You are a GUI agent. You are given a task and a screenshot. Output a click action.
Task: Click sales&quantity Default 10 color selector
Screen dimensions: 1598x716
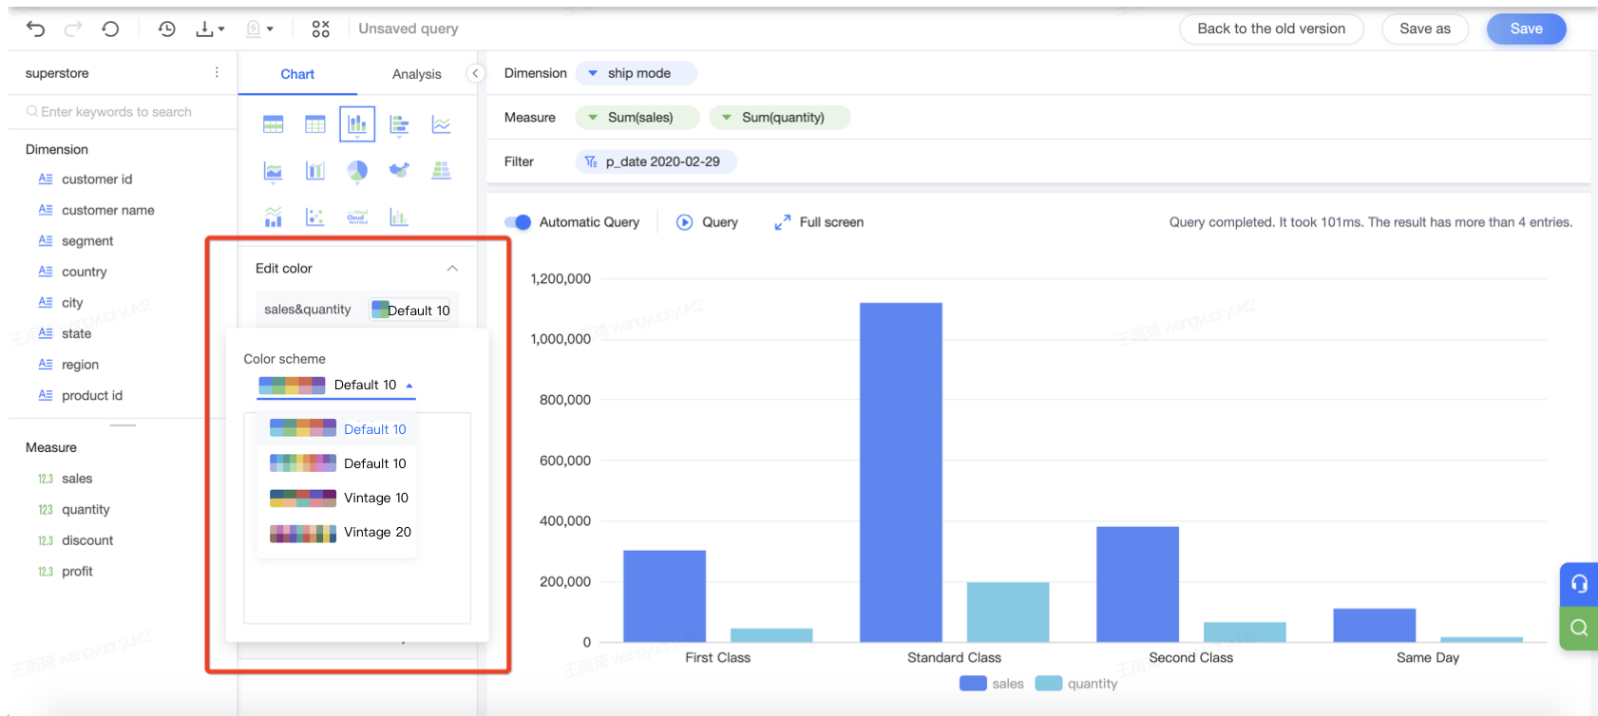(x=410, y=310)
